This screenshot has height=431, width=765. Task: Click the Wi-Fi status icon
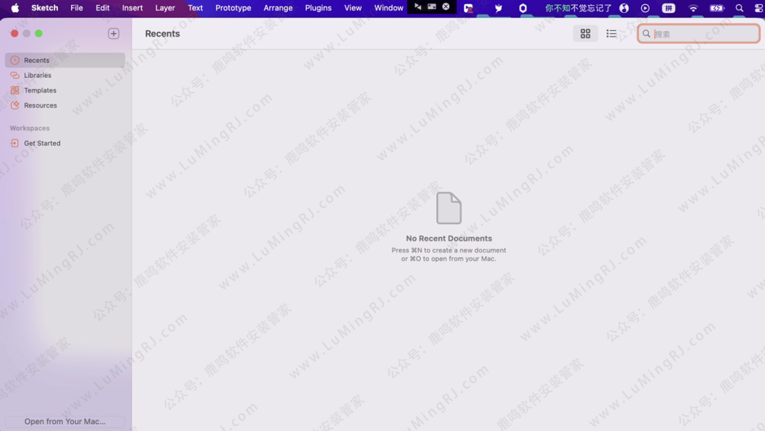point(693,8)
